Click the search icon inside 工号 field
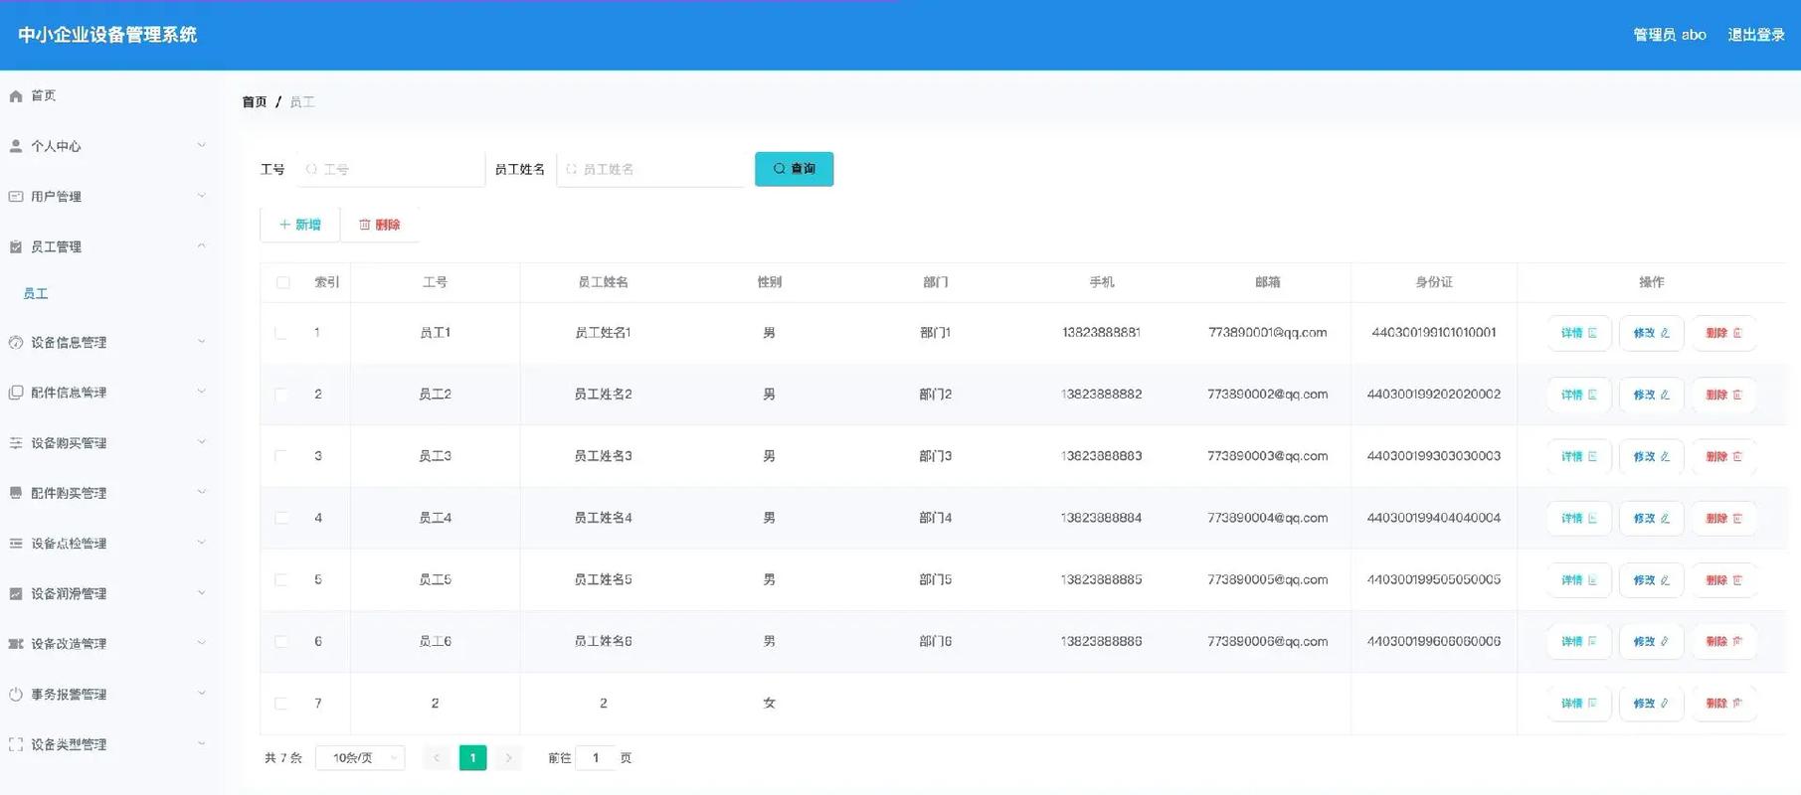The width and height of the screenshot is (1801, 795). [311, 169]
